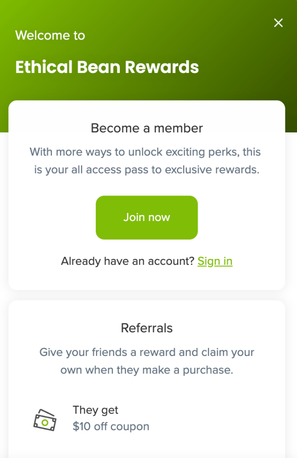297x458 pixels.
Task: Click the Welcome to text
Action: [50, 35]
